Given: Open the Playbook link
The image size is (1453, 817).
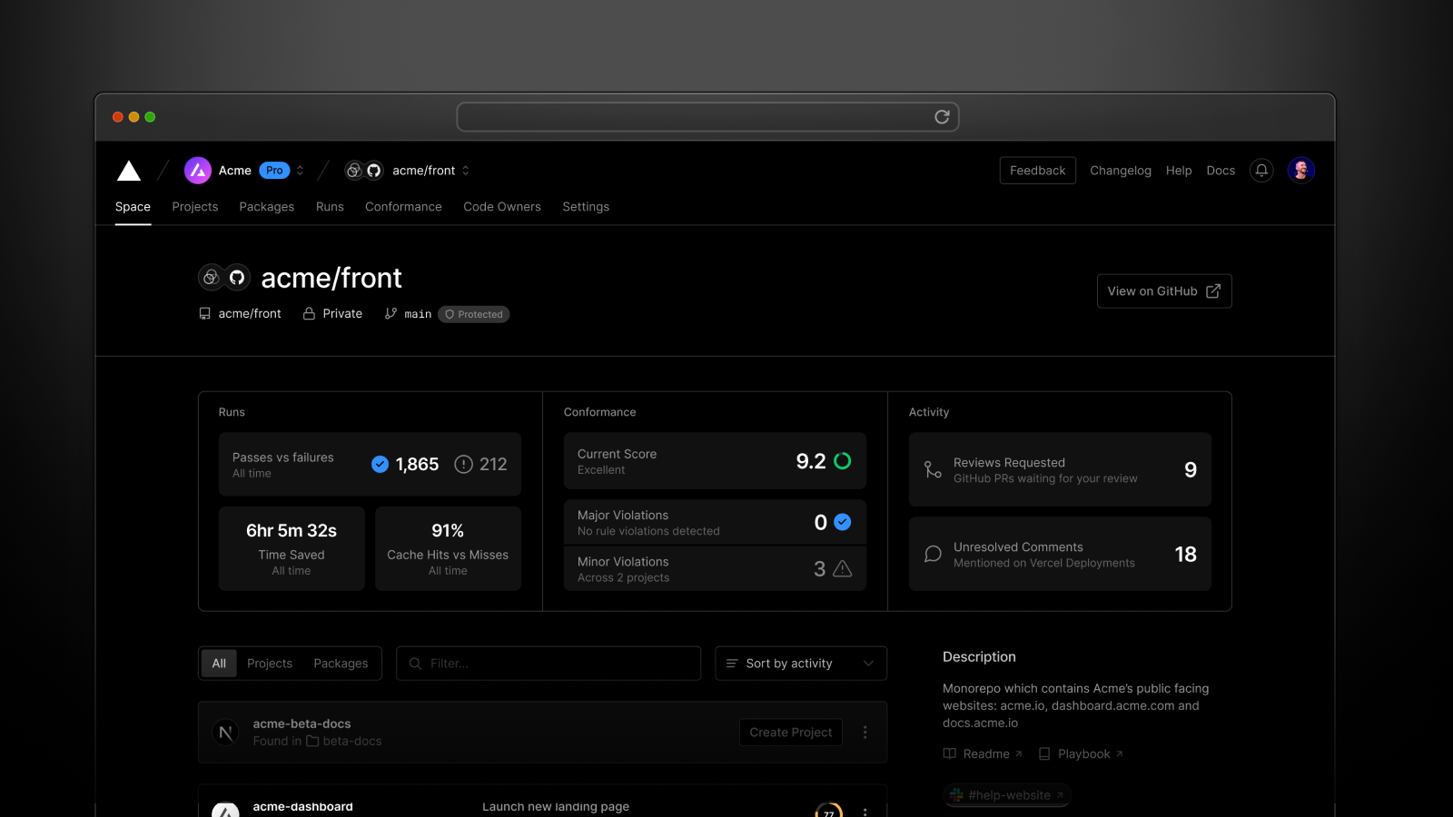Looking at the screenshot, I should point(1081,754).
